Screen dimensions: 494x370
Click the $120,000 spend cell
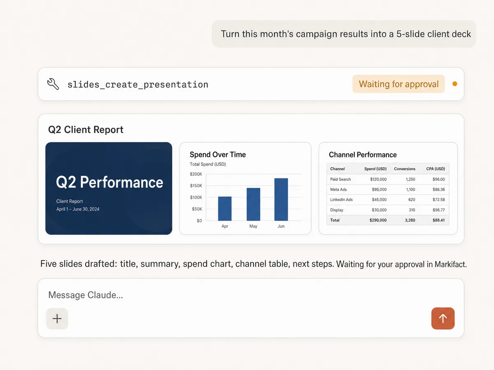coord(377,179)
